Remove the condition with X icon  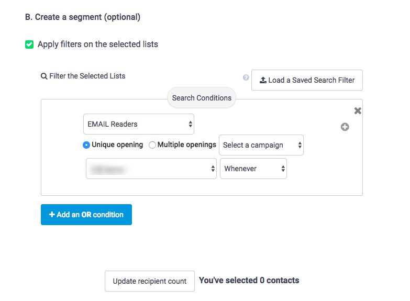(358, 111)
